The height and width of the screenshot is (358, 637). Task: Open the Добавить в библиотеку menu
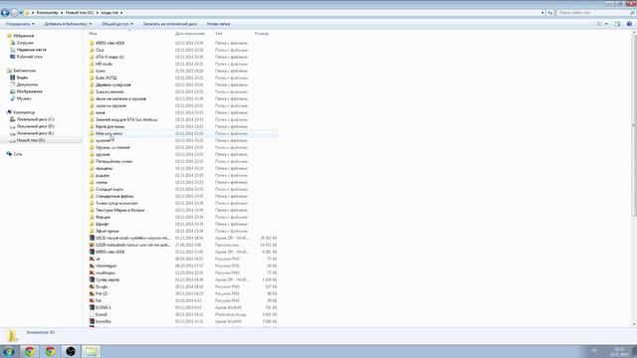[x=68, y=24]
